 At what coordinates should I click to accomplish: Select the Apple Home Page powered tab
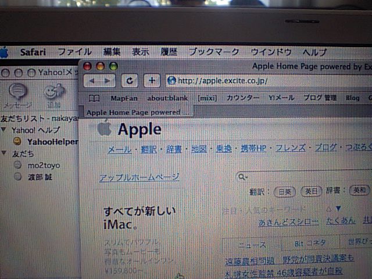pyautogui.click(x=138, y=112)
